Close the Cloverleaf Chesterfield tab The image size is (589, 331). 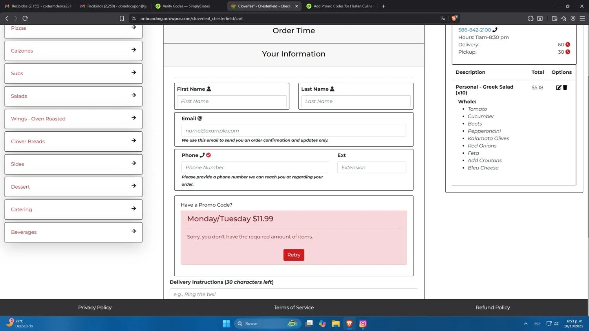pos(296,6)
